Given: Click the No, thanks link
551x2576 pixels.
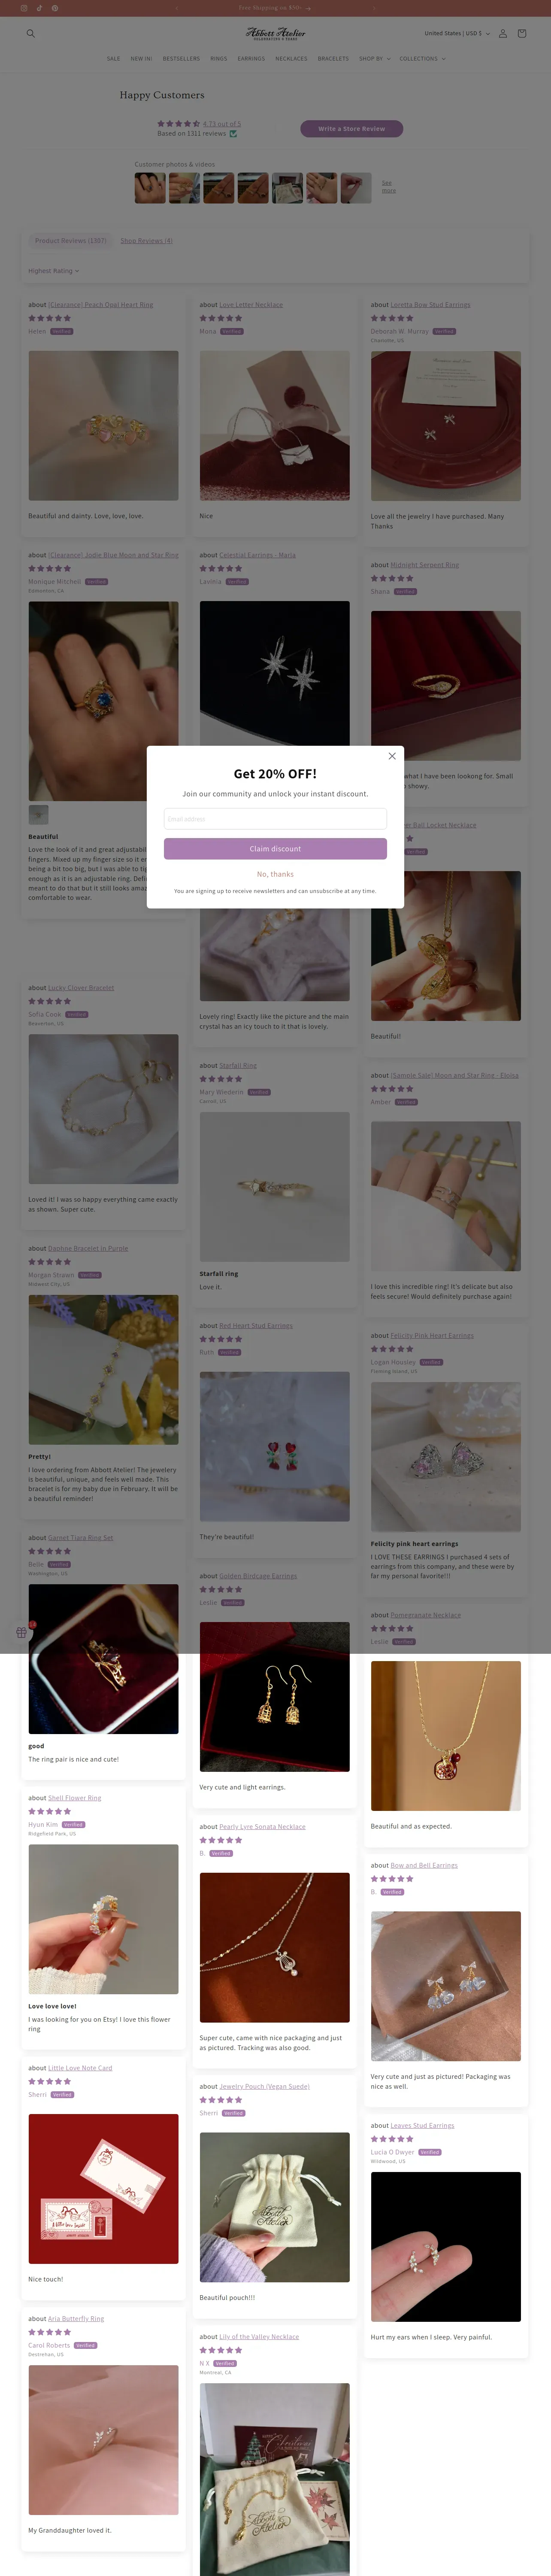Looking at the screenshot, I should [275, 874].
